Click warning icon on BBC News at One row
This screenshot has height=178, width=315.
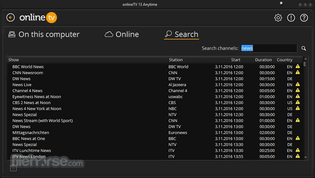[x=298, y=138]
